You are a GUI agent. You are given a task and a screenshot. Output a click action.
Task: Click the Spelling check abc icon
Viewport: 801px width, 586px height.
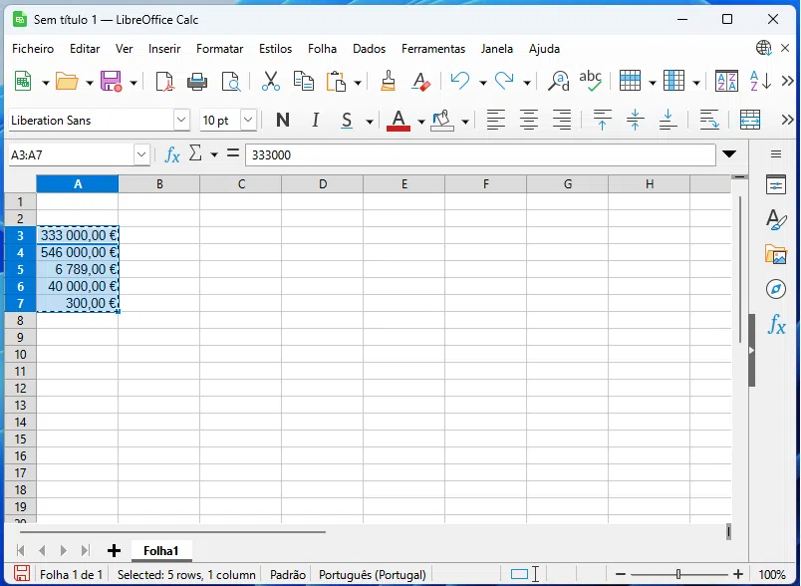(x=590, y=82)
